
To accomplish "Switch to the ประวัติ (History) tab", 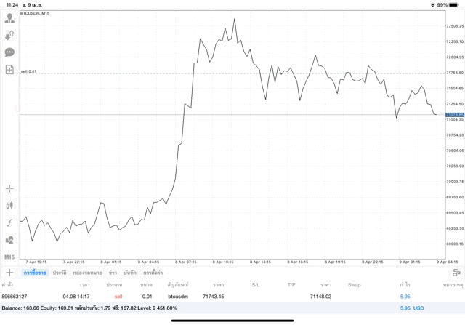I will [x=59, y=273].
